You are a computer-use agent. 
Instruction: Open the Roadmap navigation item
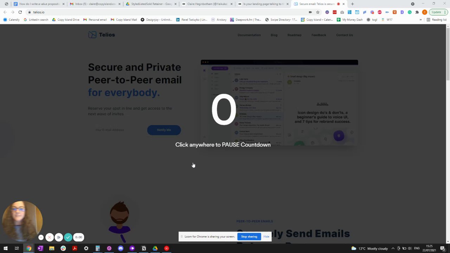coord(294,35)
